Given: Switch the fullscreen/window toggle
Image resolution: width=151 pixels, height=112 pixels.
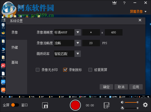Looking at the screenshot, I should tap(15, 105).
